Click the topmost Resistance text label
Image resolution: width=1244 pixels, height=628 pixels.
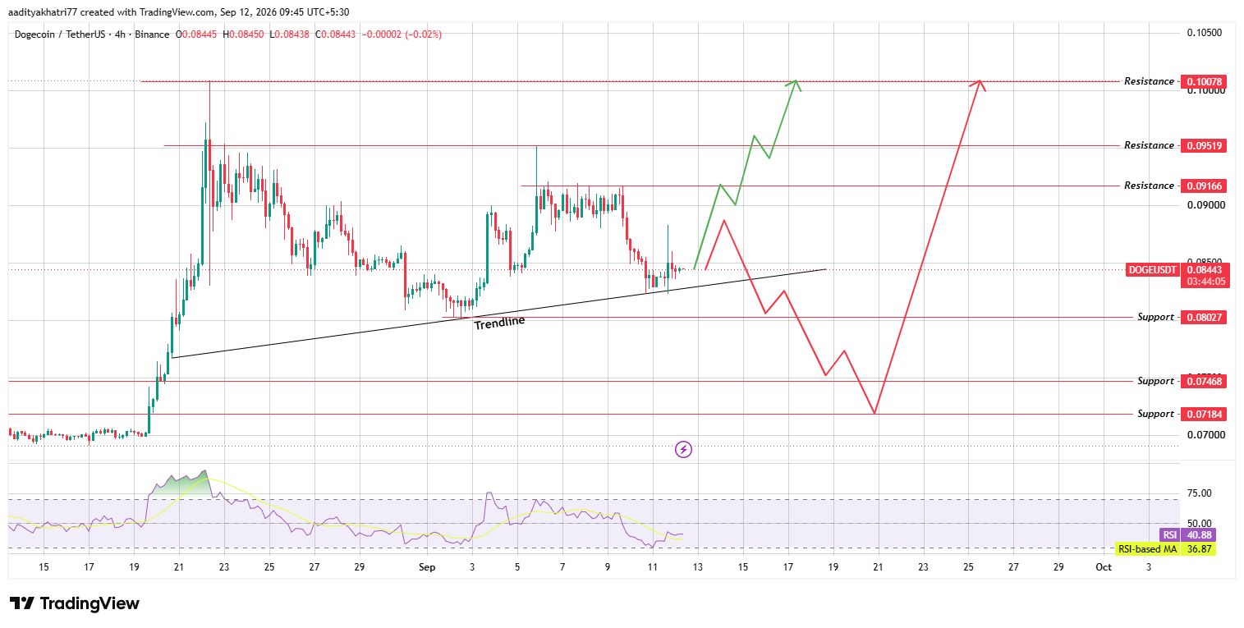[x=1149, y=81]
